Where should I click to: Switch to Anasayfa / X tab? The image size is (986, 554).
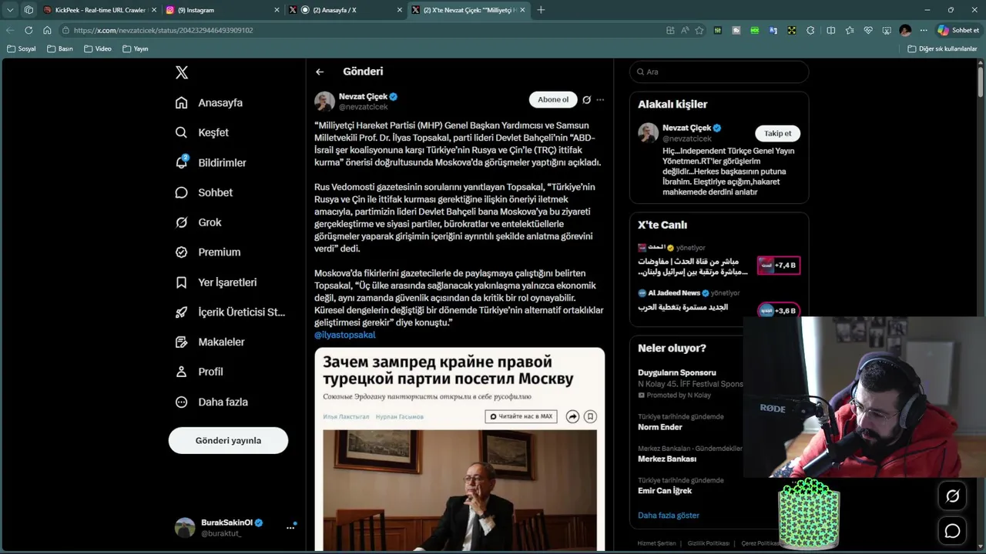pyautogui.click(x=345, y=10)
